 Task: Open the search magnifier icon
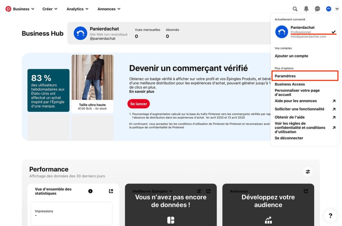tap(295, 9)
